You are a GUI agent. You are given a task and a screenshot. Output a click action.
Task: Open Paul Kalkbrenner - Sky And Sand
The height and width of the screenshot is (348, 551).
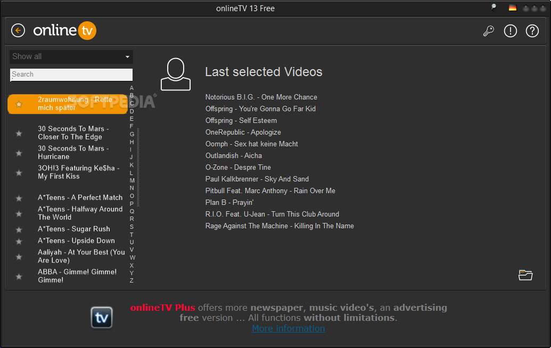(x=257, y=179)
